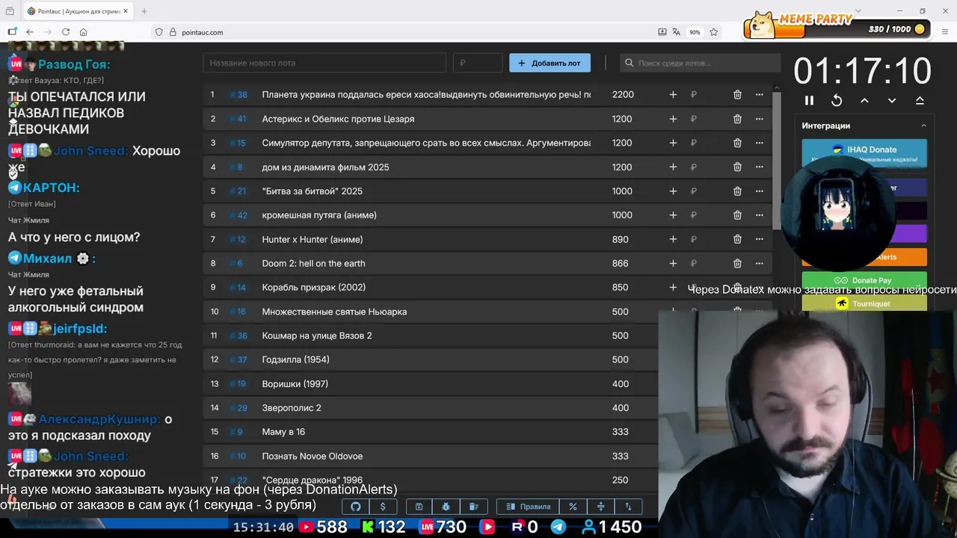Viewport: 957px width, 538px height.
Task: Click the double-up timer boost icon
Action: click(x=920, y=100)
